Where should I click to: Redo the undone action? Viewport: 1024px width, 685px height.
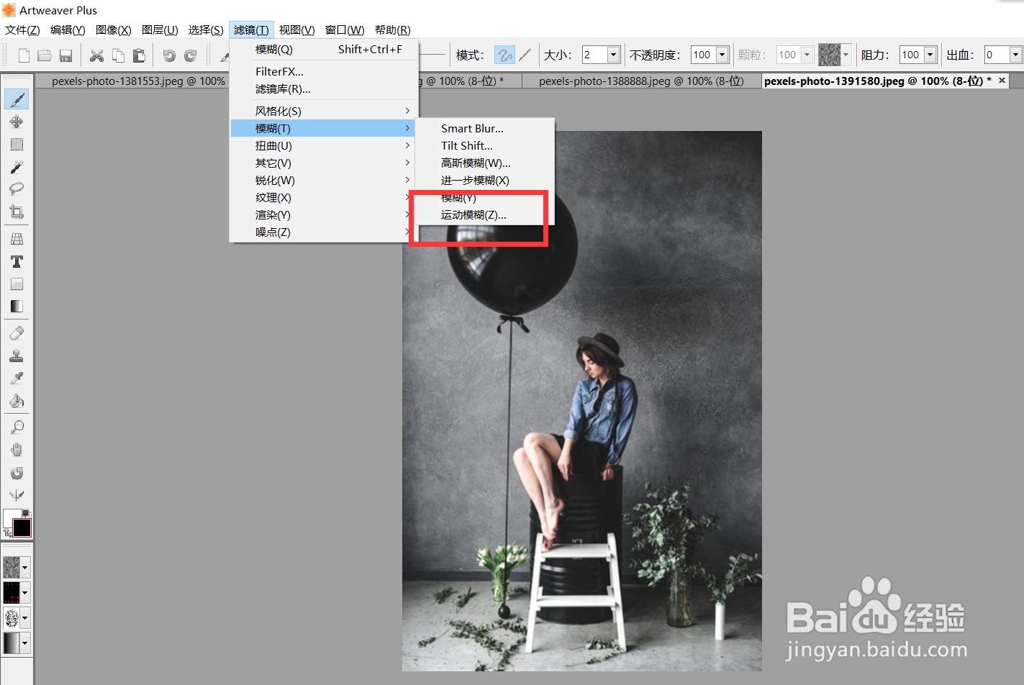click(191, 55)
